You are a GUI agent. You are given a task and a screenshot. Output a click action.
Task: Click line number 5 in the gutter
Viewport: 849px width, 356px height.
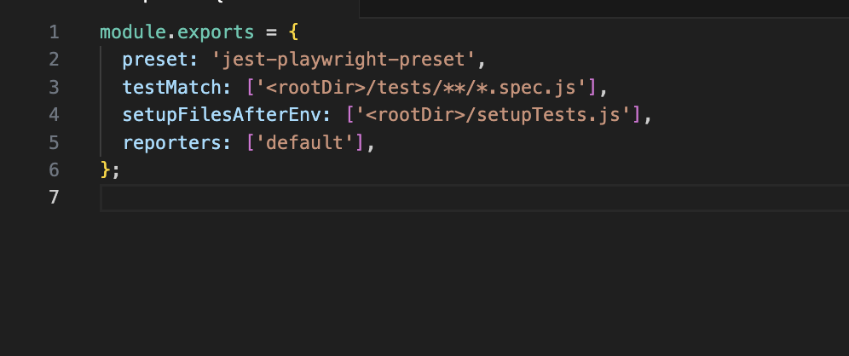(54, 142)
